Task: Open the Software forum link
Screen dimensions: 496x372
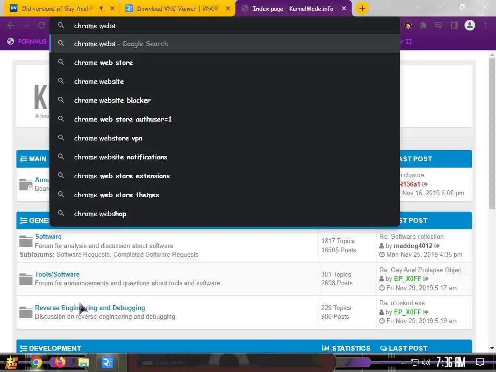Action: pyautogui.click(x=48, y=236)
